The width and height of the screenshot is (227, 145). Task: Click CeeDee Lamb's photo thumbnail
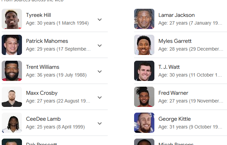[12, 123]
